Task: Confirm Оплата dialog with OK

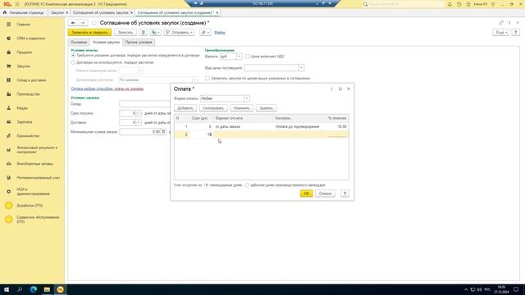Action: point(306,193)
